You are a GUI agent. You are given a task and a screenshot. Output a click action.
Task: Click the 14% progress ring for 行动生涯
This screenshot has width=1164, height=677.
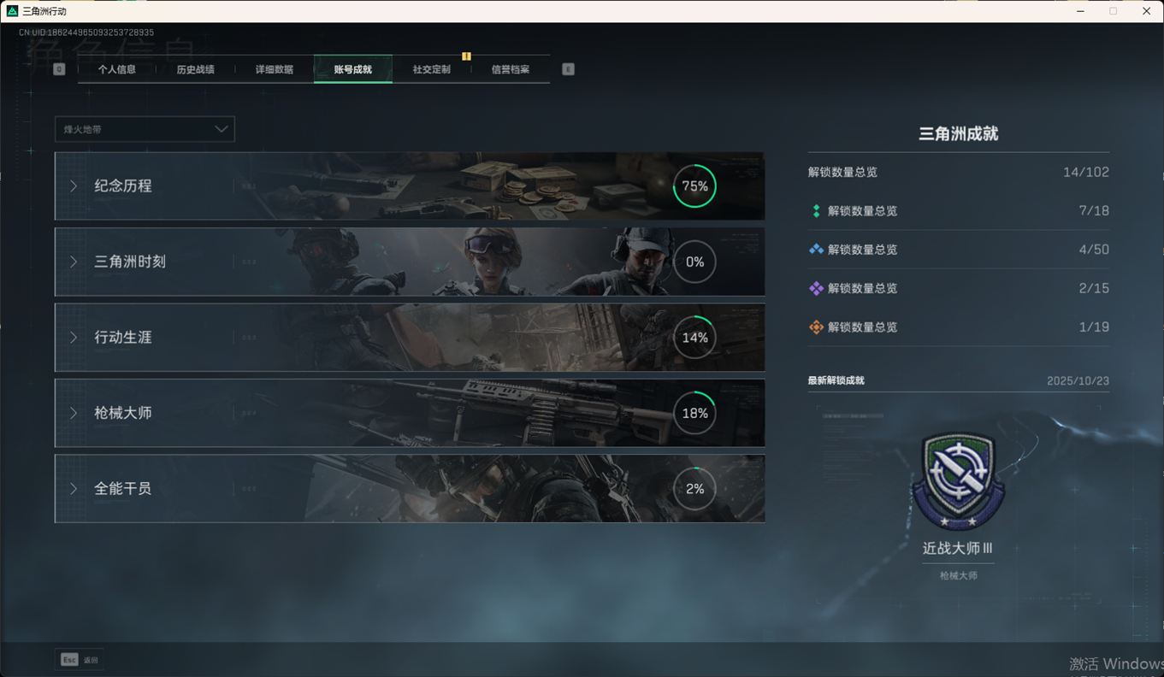tap(694, 338)
